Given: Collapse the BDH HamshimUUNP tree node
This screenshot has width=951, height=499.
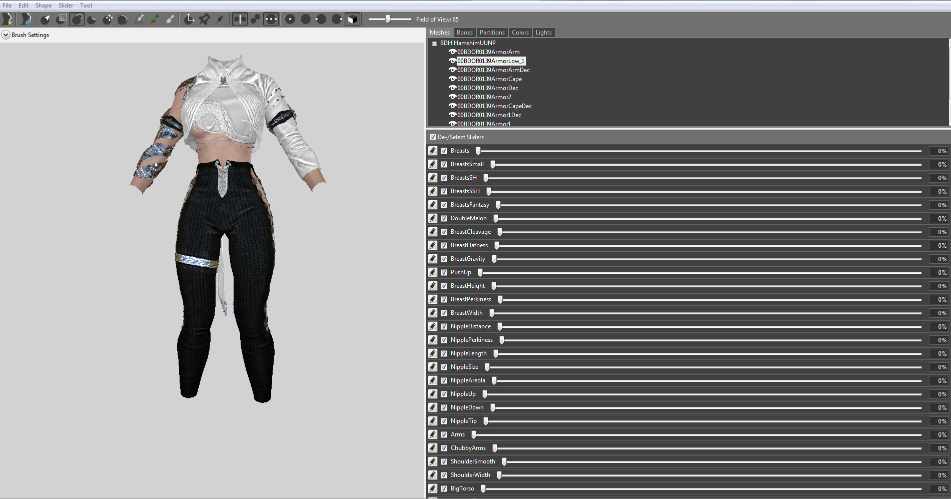Looking at the screenshot, I should click(x=434, y=44).
